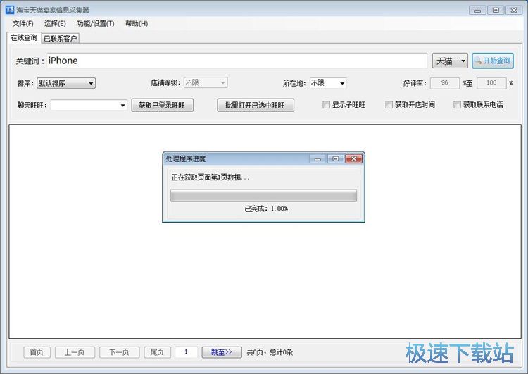Enable the 获取开店时间 checkbox
The image size is (528, 374).
[389, 105]
